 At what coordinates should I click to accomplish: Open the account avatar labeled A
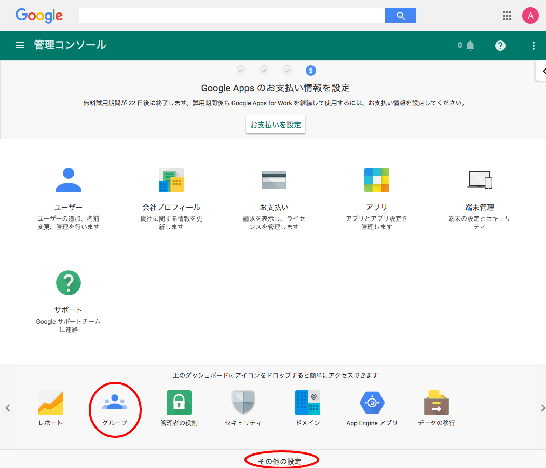coord(530,16)
